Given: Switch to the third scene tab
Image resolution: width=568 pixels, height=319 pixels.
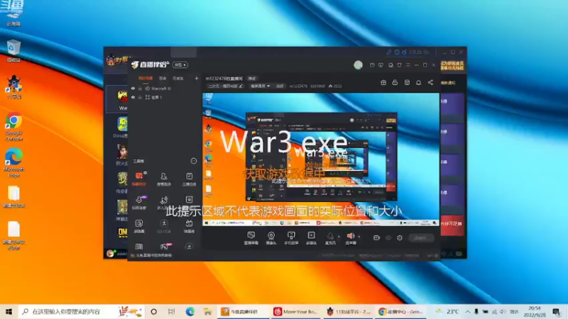Looking at the screenshot, I should (177, 78).
